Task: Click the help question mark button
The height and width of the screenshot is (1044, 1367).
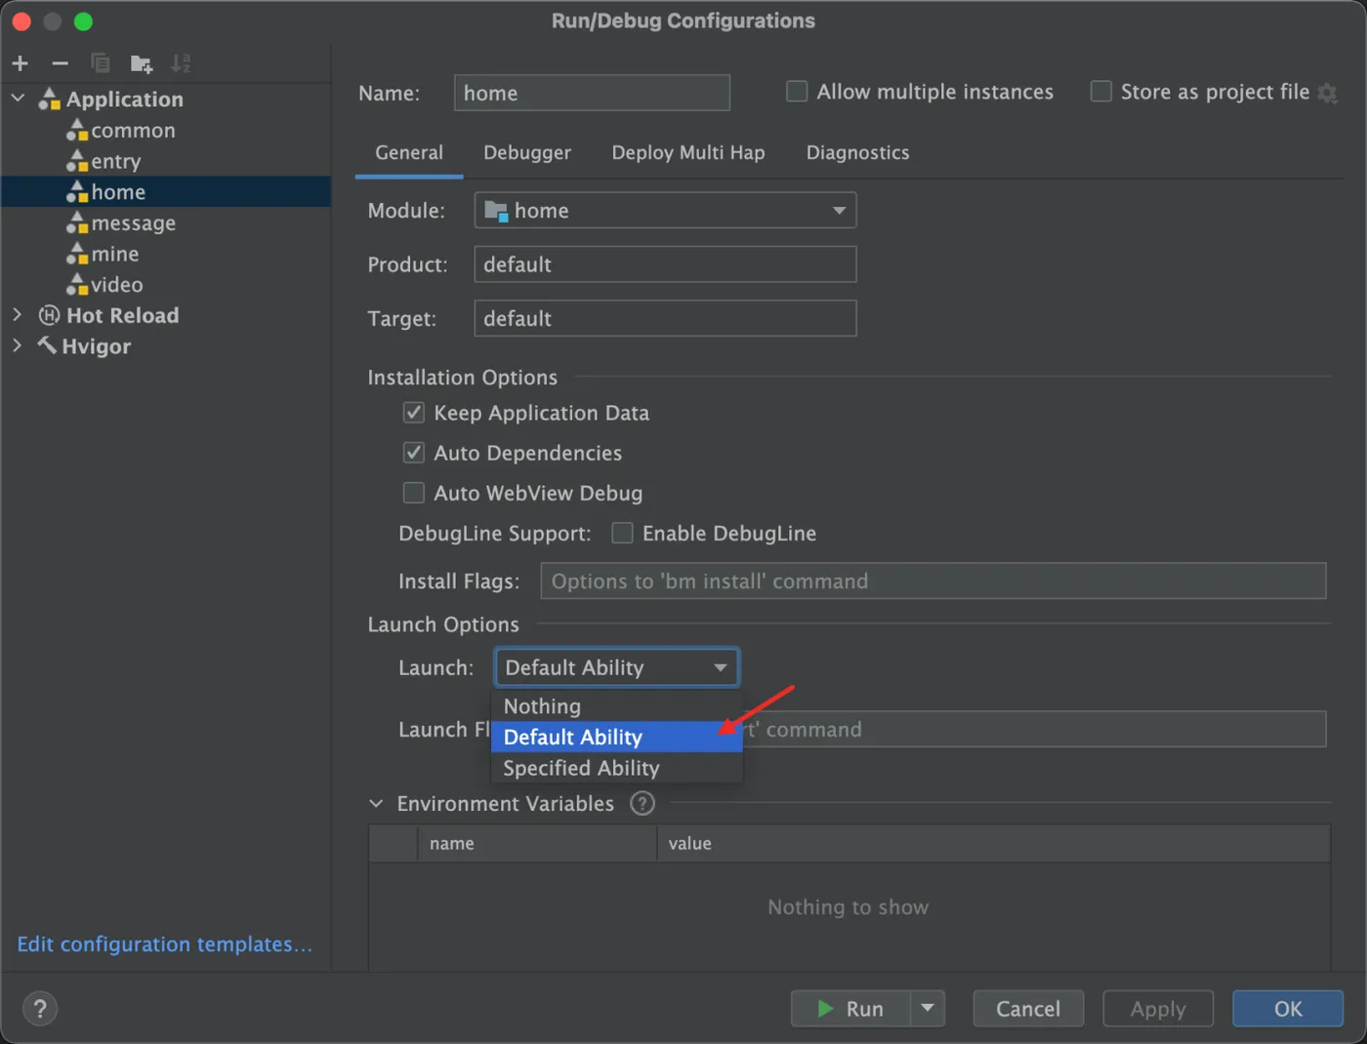Action: coord(40,1009)
